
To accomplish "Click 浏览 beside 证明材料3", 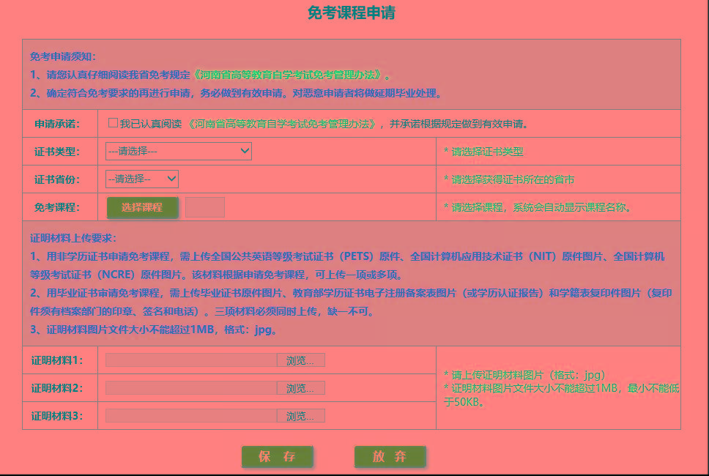I will [300, 415].
